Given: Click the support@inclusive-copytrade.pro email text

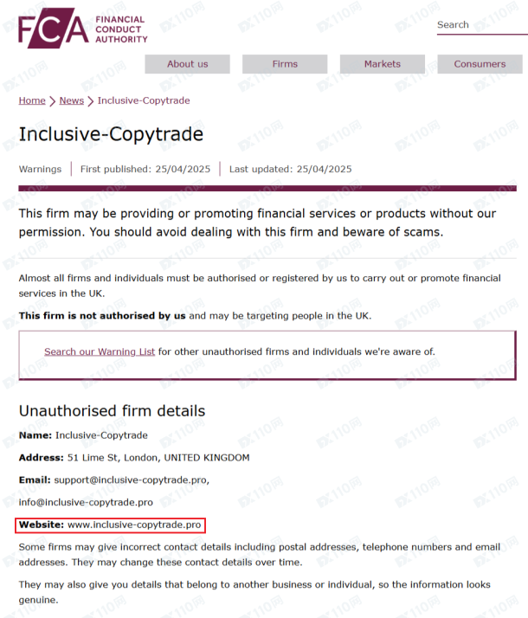Looking at the screenshot, I should click(x=132, y=480).
